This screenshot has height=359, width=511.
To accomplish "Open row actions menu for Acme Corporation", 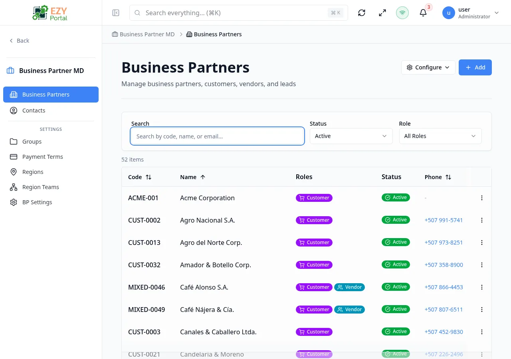I will click(x=482, y=198).
